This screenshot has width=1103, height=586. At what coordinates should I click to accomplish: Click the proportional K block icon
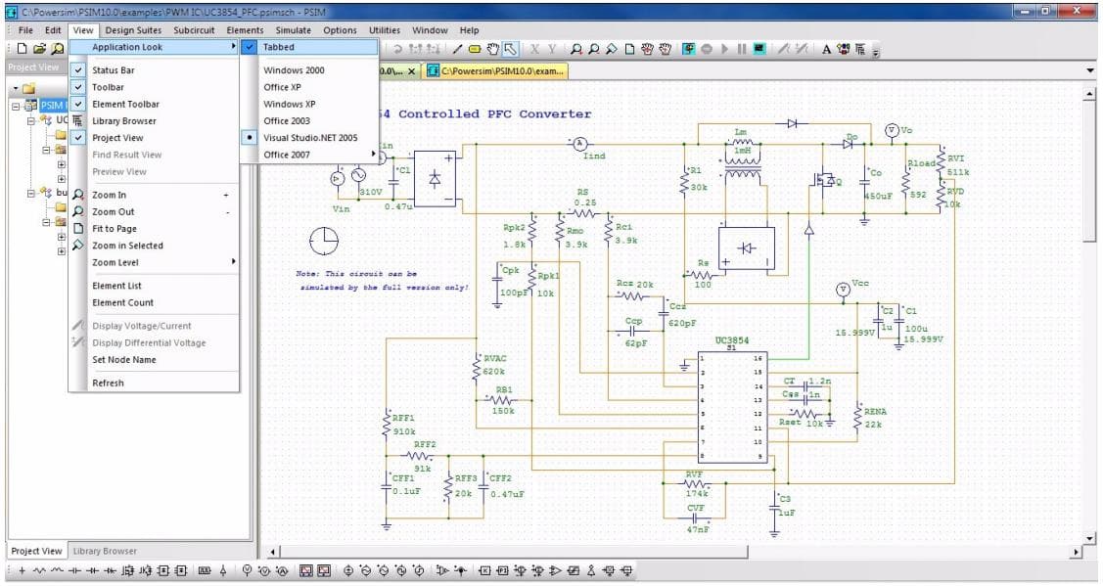[x=486, y=571]
